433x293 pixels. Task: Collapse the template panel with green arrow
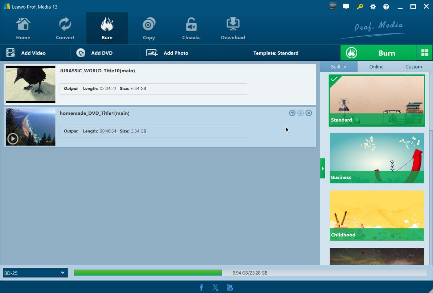point(322,168)
